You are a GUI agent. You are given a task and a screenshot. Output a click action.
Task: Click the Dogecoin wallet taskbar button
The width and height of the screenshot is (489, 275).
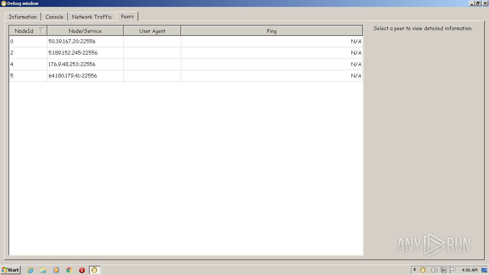click(x=94, y=270)
